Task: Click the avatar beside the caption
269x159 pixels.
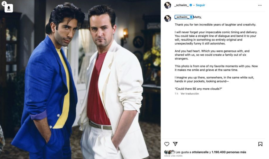Action: pos(168,18)
